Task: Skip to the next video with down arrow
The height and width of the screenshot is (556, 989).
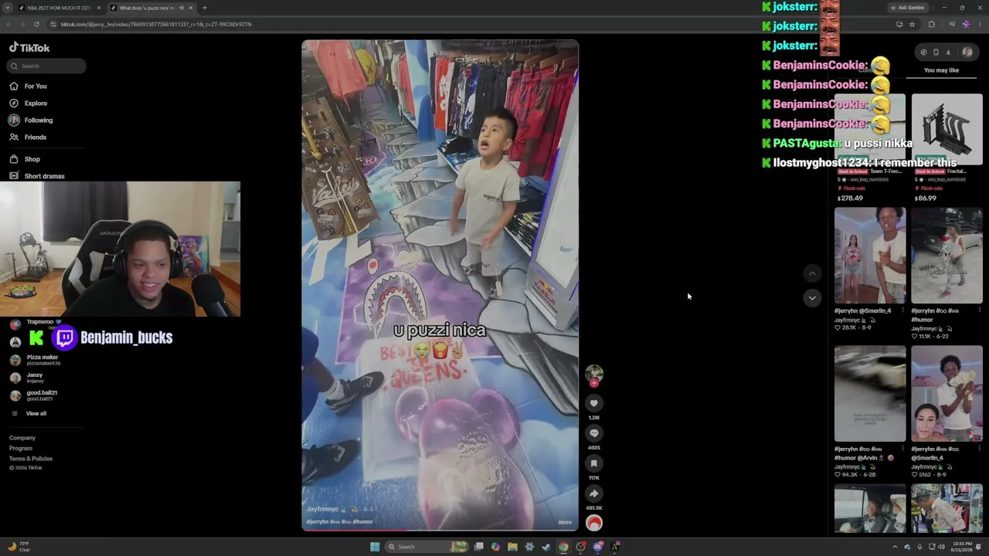Action: (x=811, y=298)
